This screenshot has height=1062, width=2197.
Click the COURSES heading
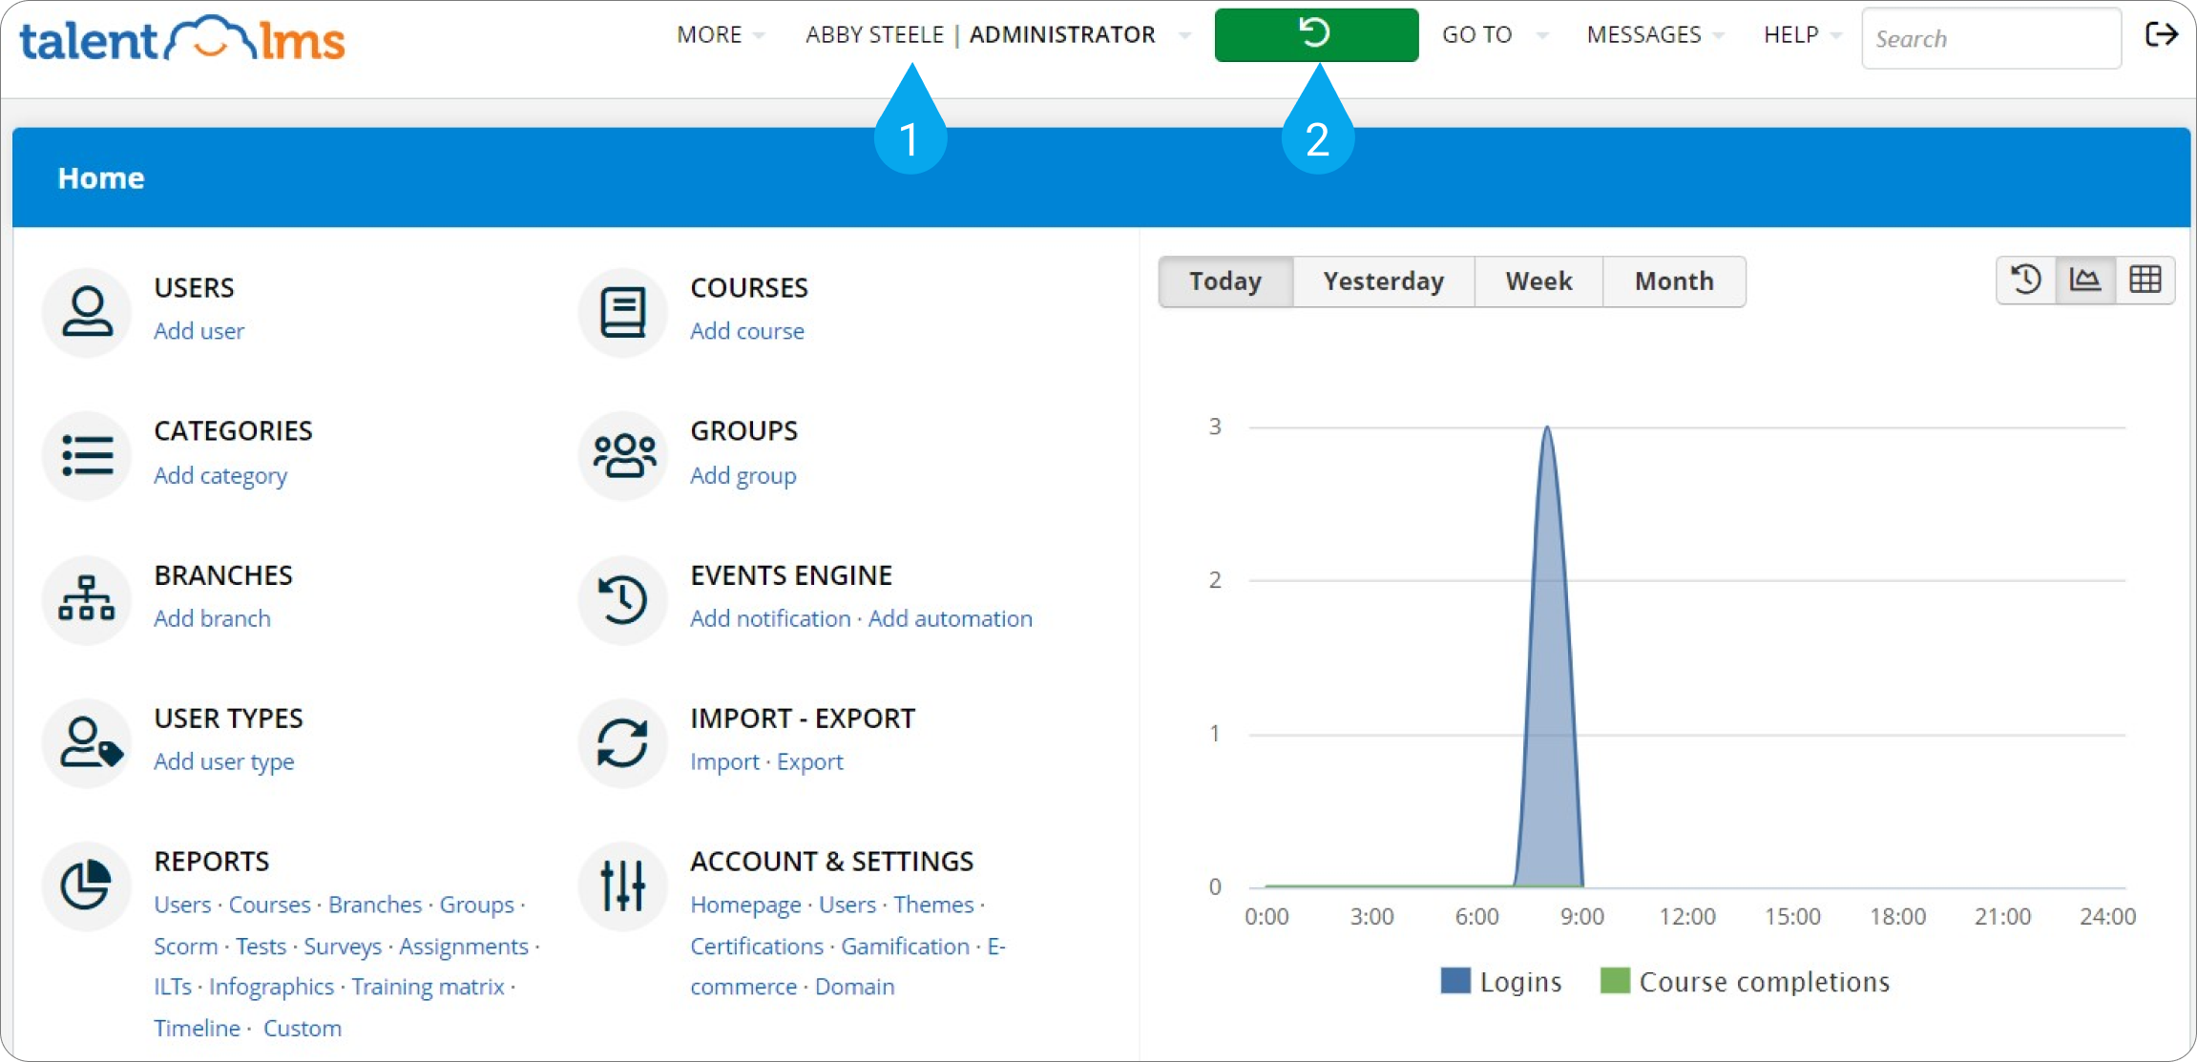[x=749, y=288]
